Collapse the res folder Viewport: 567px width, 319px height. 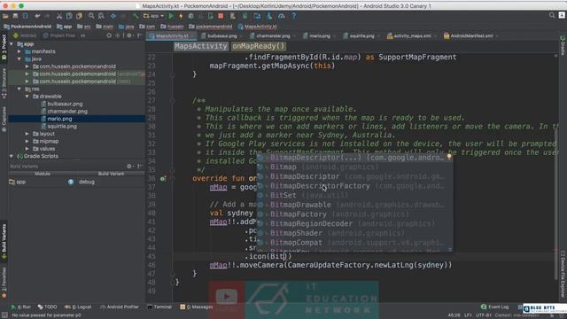pyautogui.click(x=19, y=89)
